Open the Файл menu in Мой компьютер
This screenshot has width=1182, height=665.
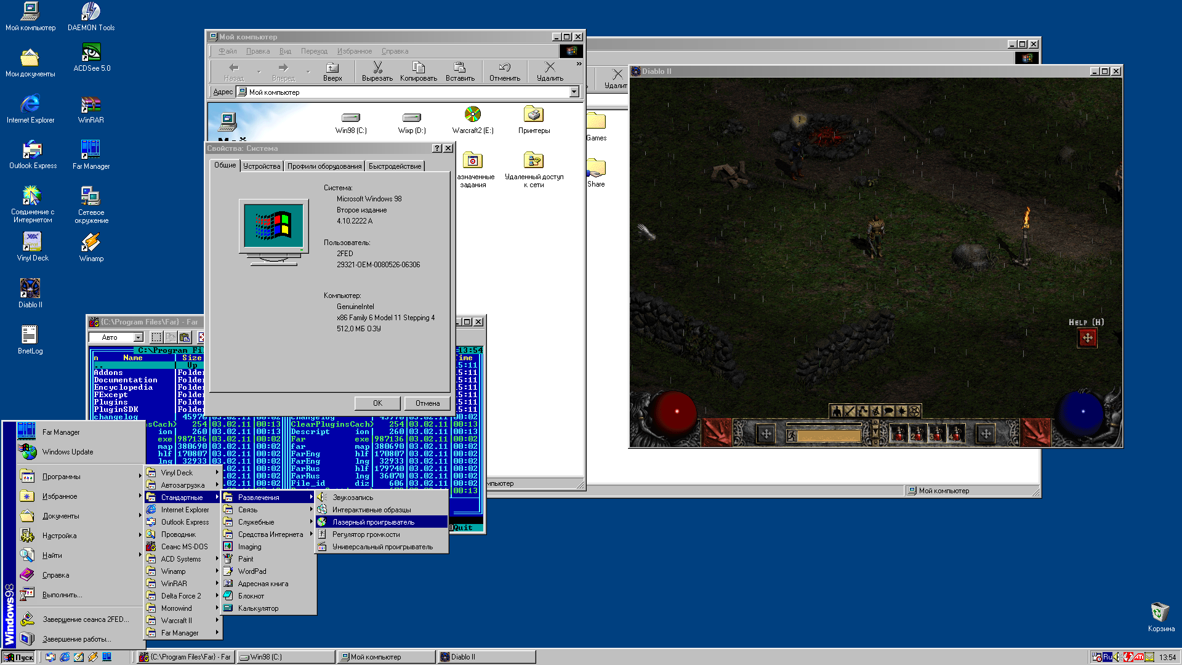[228, 51]
